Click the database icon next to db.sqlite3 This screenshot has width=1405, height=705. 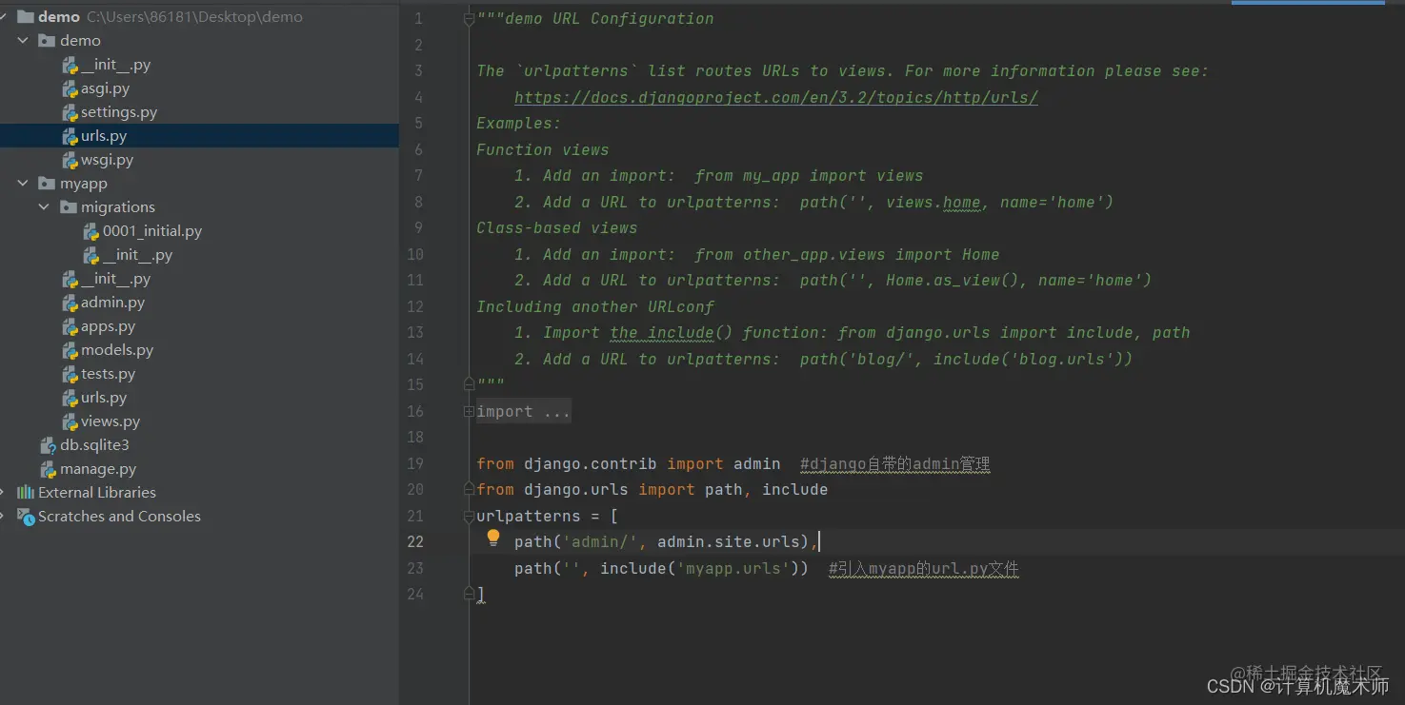coord(48,445)
